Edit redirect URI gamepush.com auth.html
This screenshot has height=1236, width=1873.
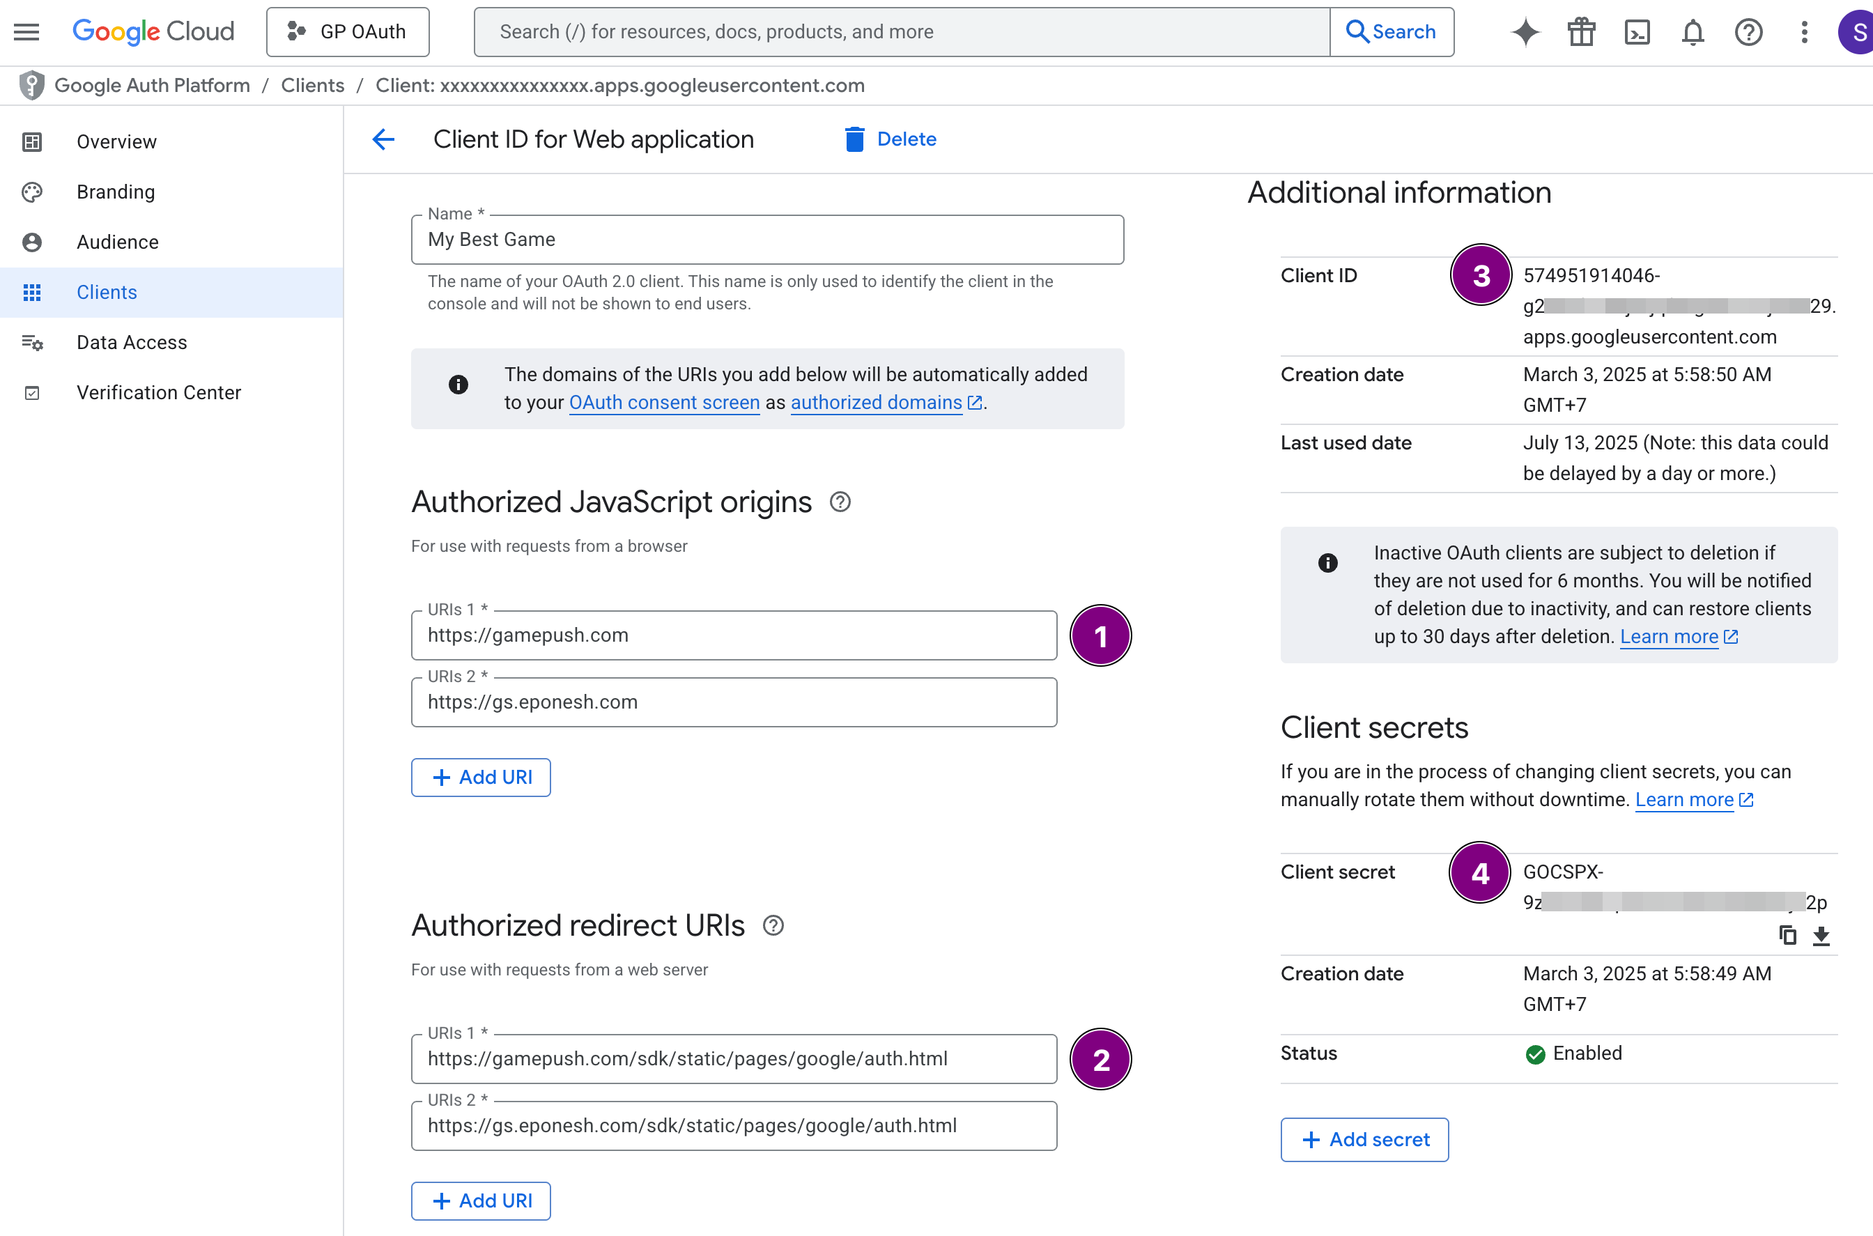pos(734,1058)
